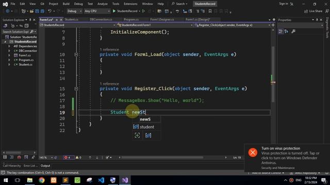Open File Explorer from the taskbar
Viewport: 330px width, 185px height.
coord(30,180)
